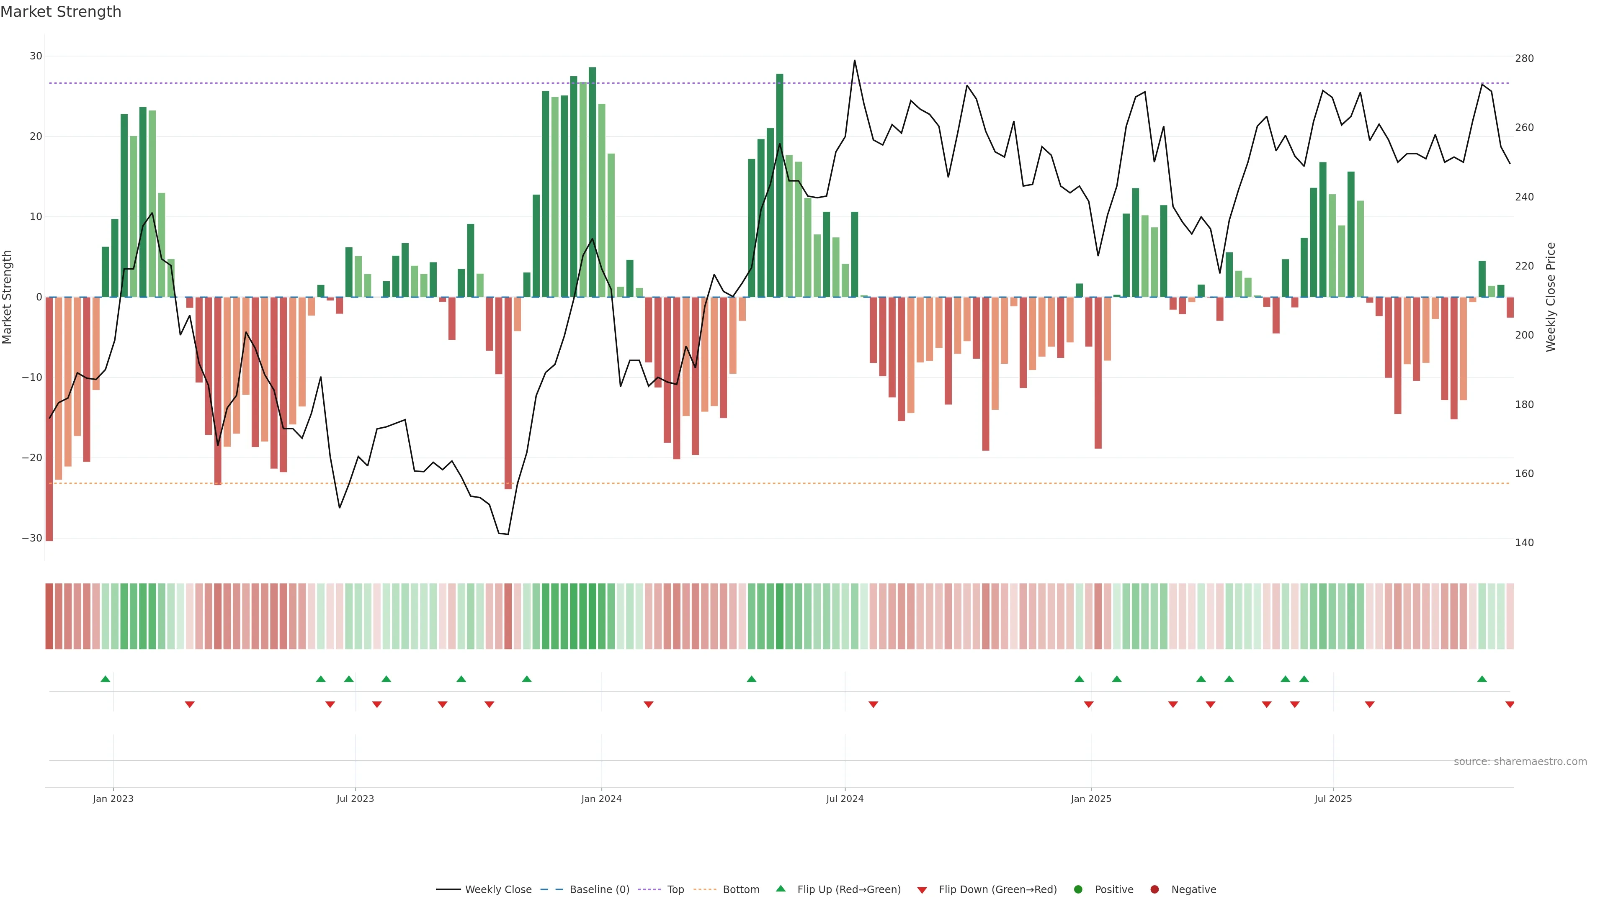This screenshot has width=1608, height=904.
Task: Click the green Positive circle in legend
Action: point(1077,889)
